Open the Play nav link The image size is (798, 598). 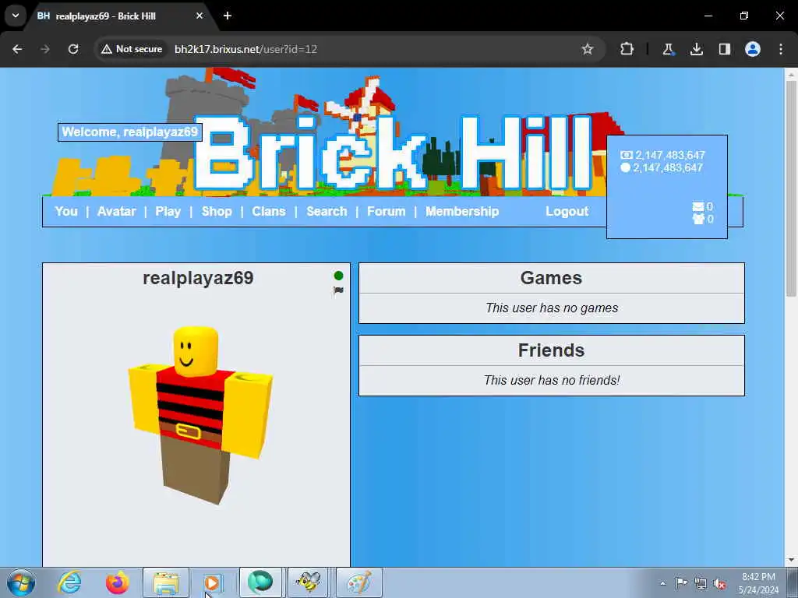click(168, 212)
